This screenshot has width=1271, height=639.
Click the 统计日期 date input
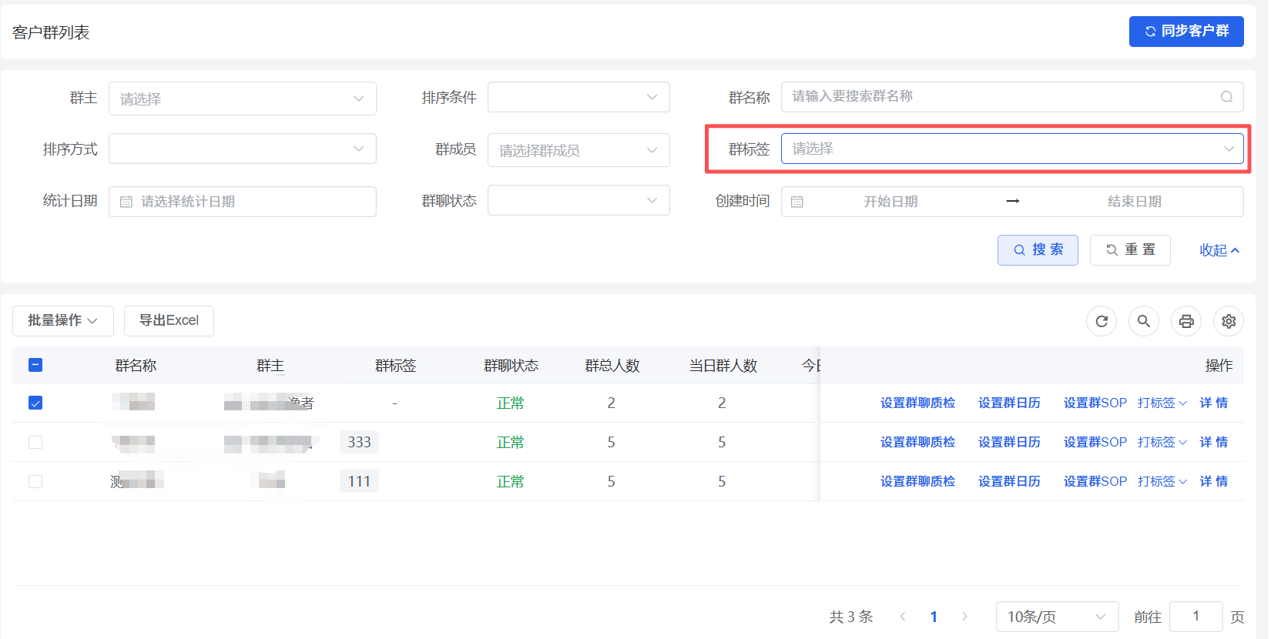pyautogui.click(x=243, y=202)
